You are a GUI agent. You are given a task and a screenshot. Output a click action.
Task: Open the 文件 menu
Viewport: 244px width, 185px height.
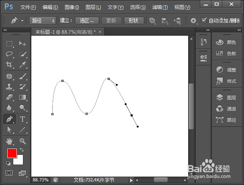pos(28,7)
